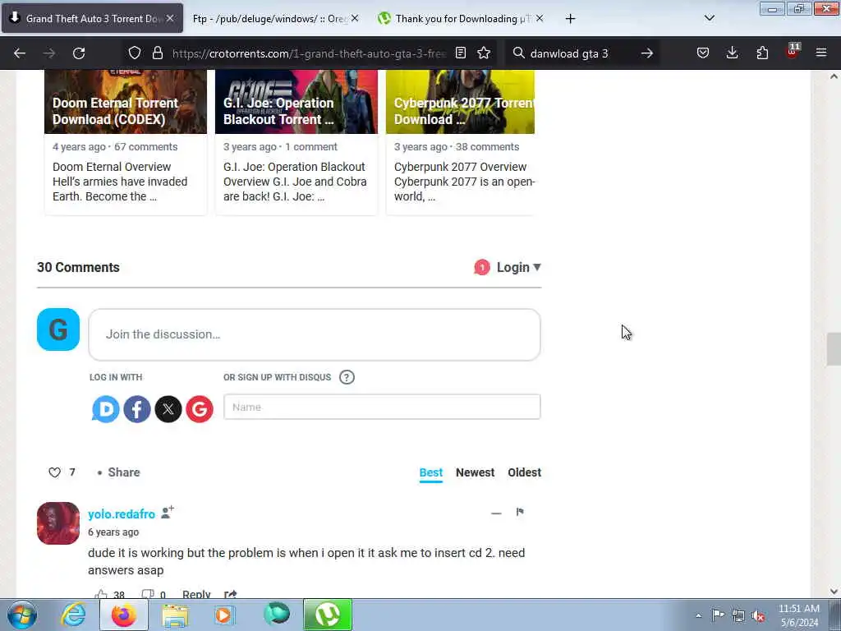Click the page vertical scrollbar thumb
The image size is (841, 631).
pos(834,348)
